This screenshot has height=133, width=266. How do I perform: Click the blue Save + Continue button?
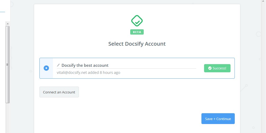218,118
